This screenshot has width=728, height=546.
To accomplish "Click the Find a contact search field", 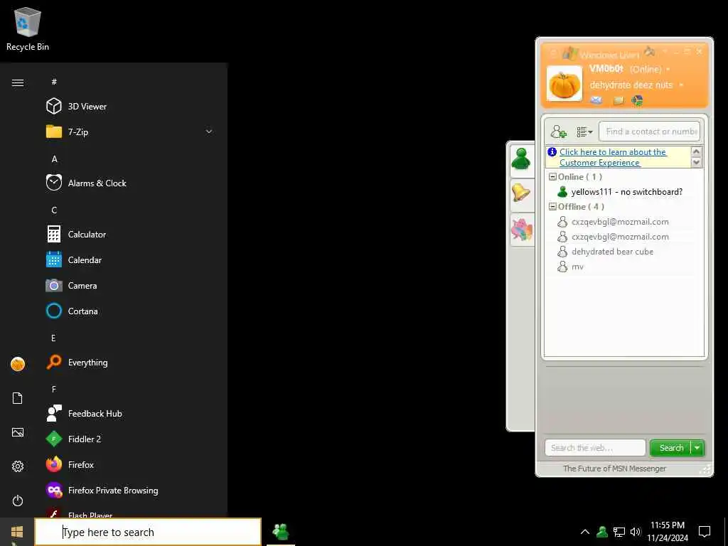I will (x=650, y=132).
